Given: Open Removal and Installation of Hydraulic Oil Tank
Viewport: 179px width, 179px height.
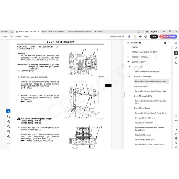Looking at the screenshot, I should pyautogui.click(x=150, y=102).
